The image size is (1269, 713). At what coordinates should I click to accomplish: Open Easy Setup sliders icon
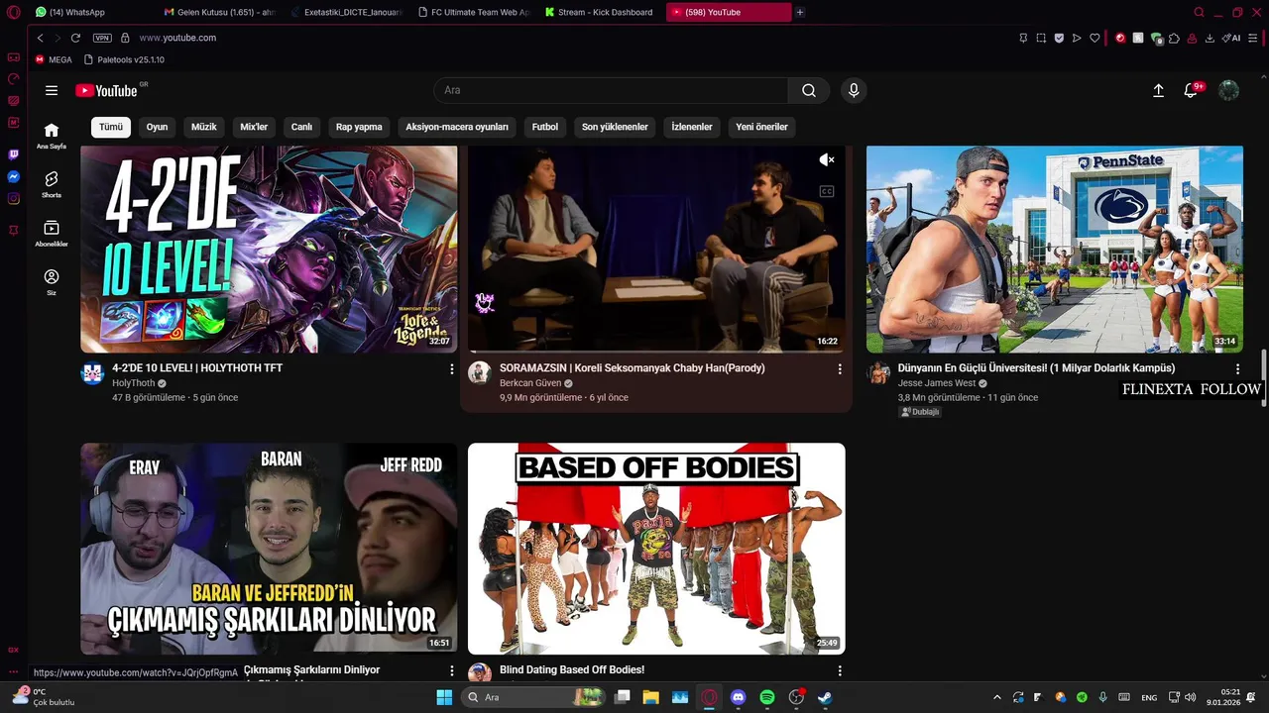[1254, 38]
